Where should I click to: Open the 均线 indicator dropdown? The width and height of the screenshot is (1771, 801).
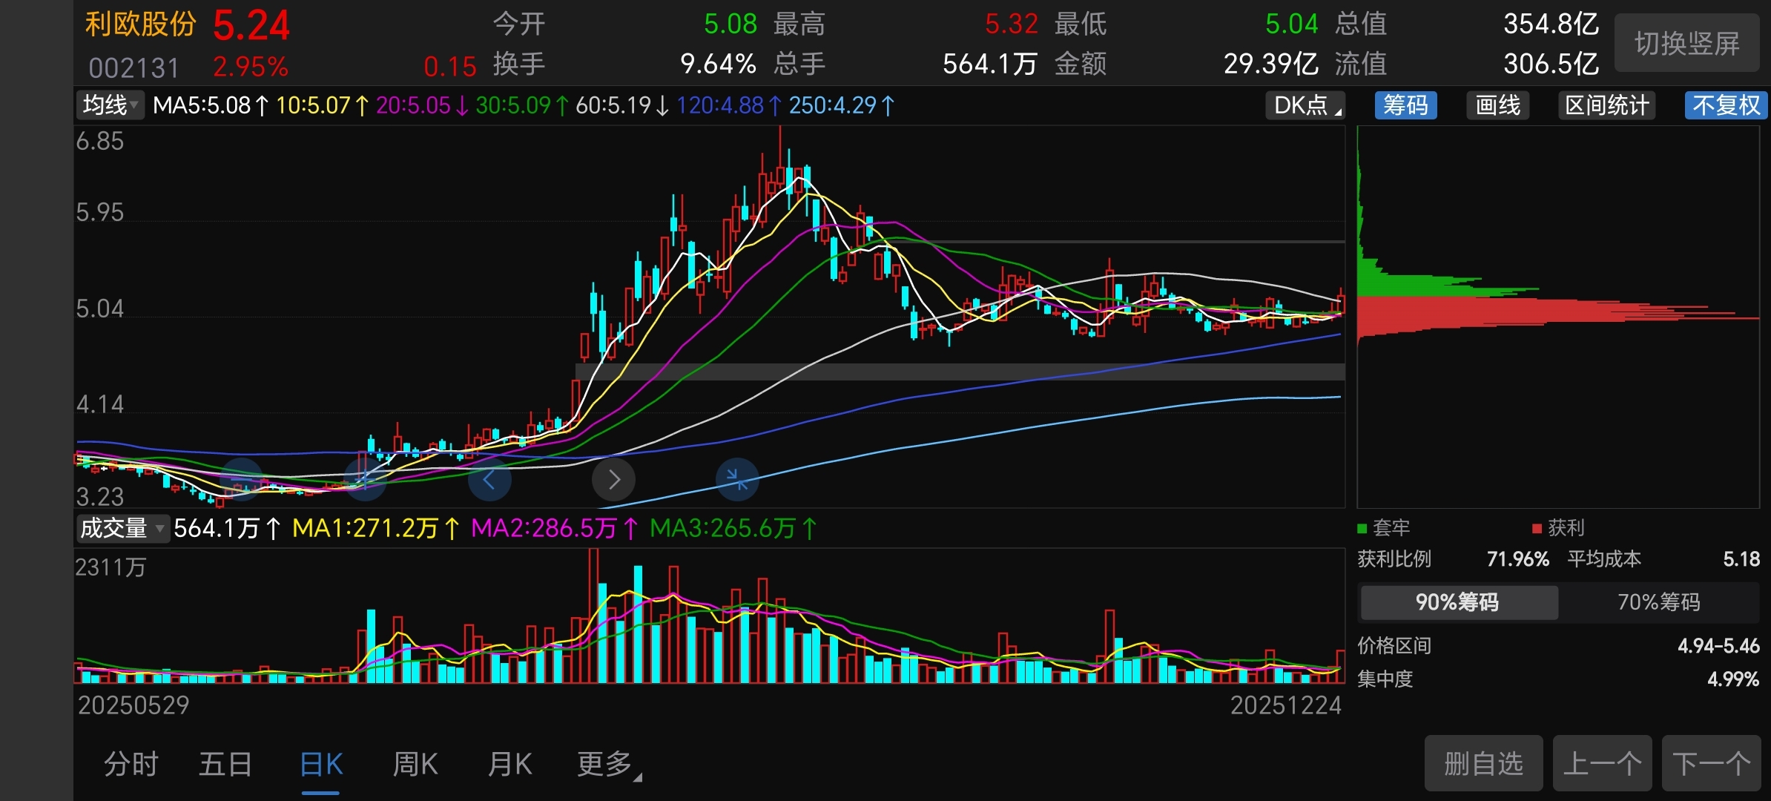click(110, 105)
